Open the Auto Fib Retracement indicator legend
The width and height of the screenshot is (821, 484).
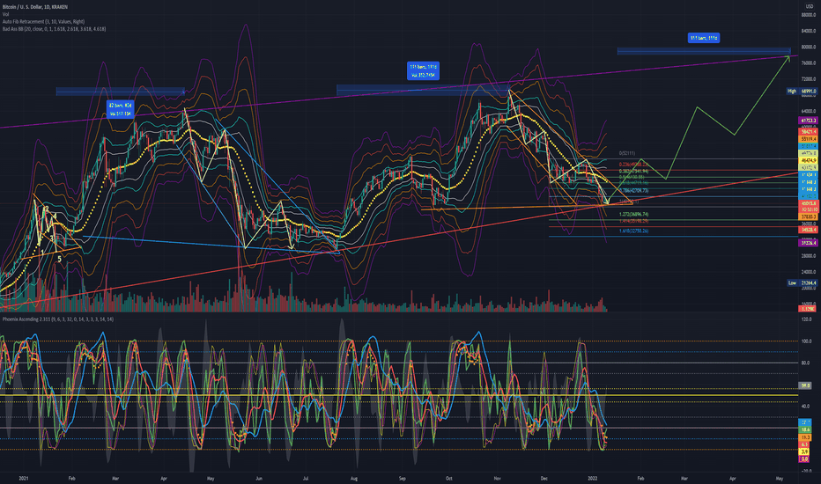coord(43,21)
